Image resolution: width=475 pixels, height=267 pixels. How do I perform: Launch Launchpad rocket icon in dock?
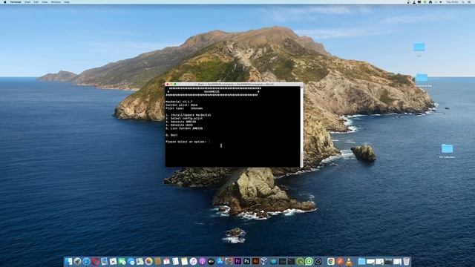point(77,261)
